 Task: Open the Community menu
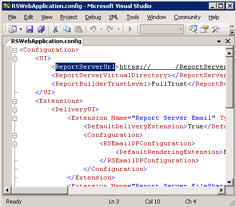187,17
